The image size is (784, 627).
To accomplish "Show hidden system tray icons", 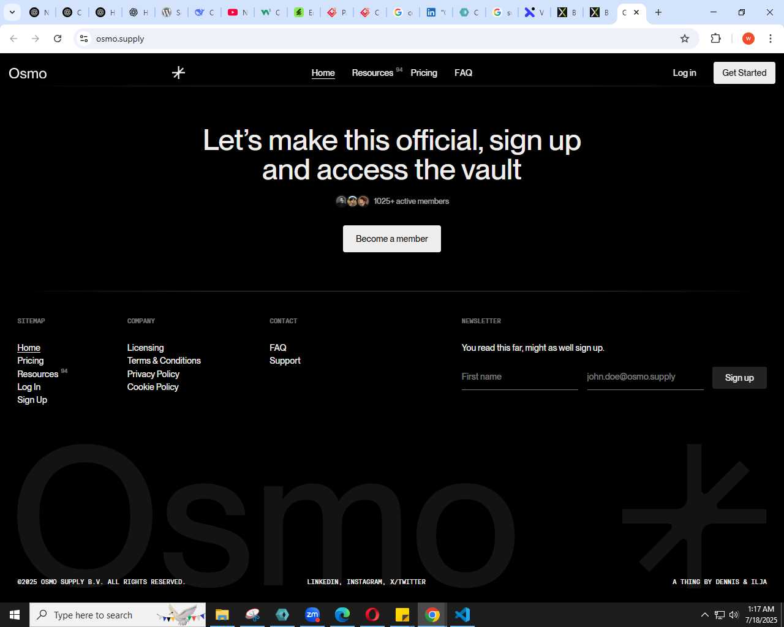I will pos(704,615).
